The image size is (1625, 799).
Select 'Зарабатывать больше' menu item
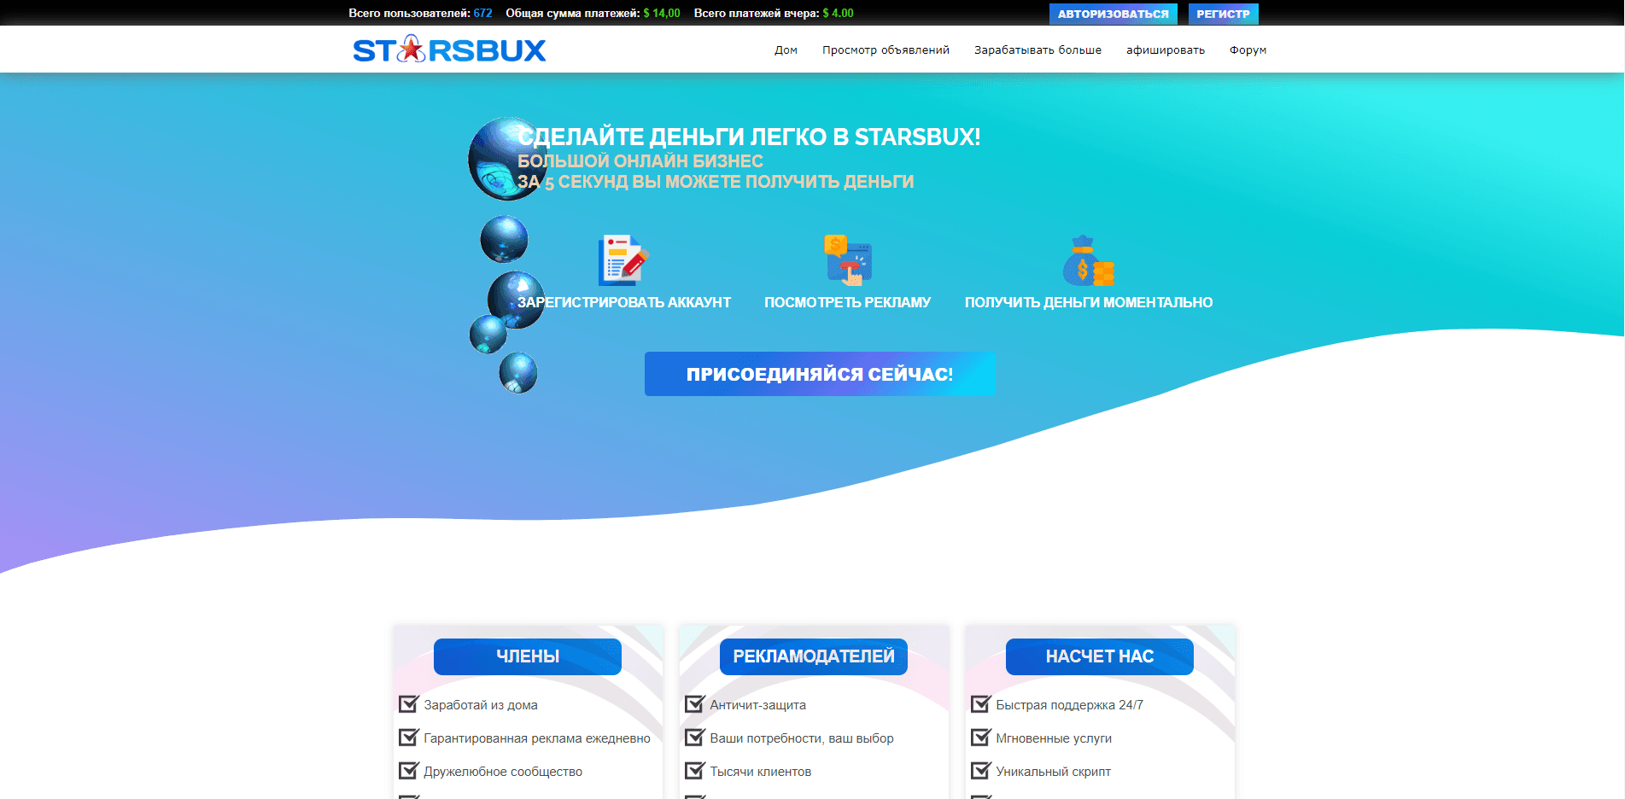click(x=1038, y=50)
